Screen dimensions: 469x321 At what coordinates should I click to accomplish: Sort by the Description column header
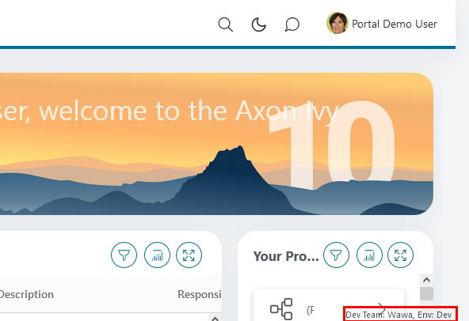[26, 294]
